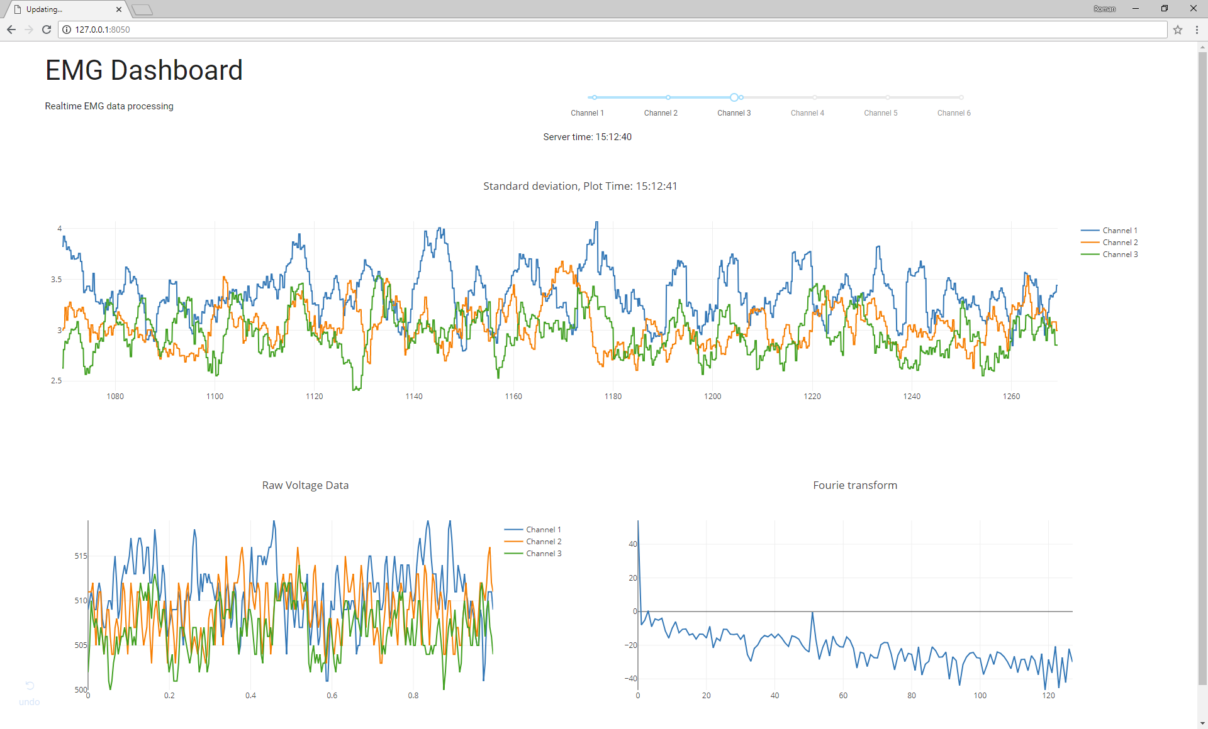Click the Roman profile button
This screenshot has height=729, width=1208.
click(1104, 9)
